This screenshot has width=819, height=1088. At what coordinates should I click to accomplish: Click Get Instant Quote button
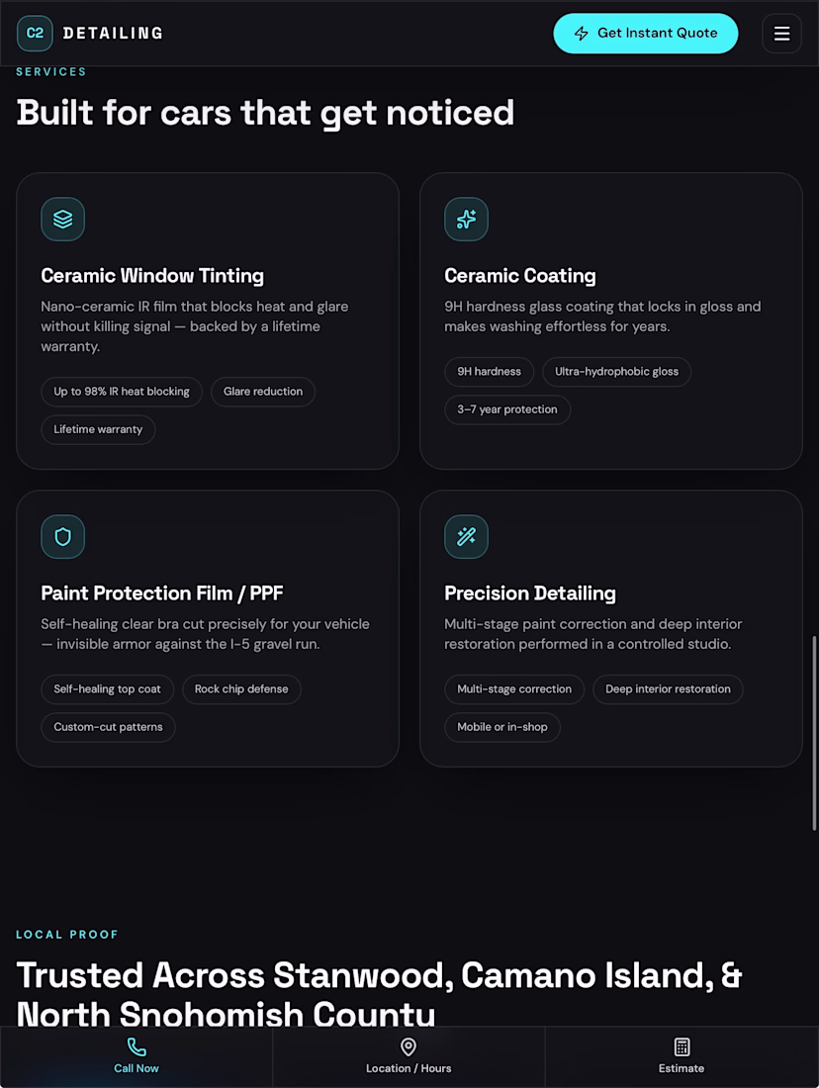click(x=646, y=34)
